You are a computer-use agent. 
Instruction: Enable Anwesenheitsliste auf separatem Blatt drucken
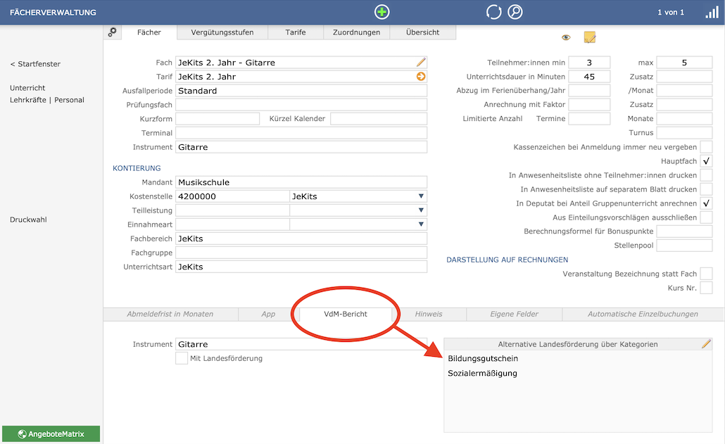click(x=706, y=189)
